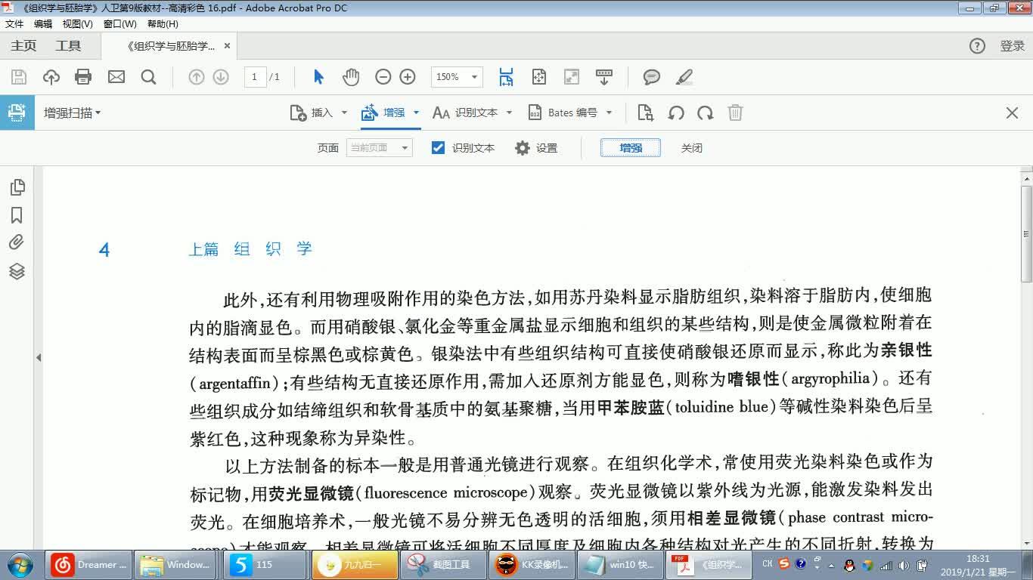The height and width of the screenshot is (580, 1033).
Task: Open KK录像机 from the taskbar
Action: point(532,564)
